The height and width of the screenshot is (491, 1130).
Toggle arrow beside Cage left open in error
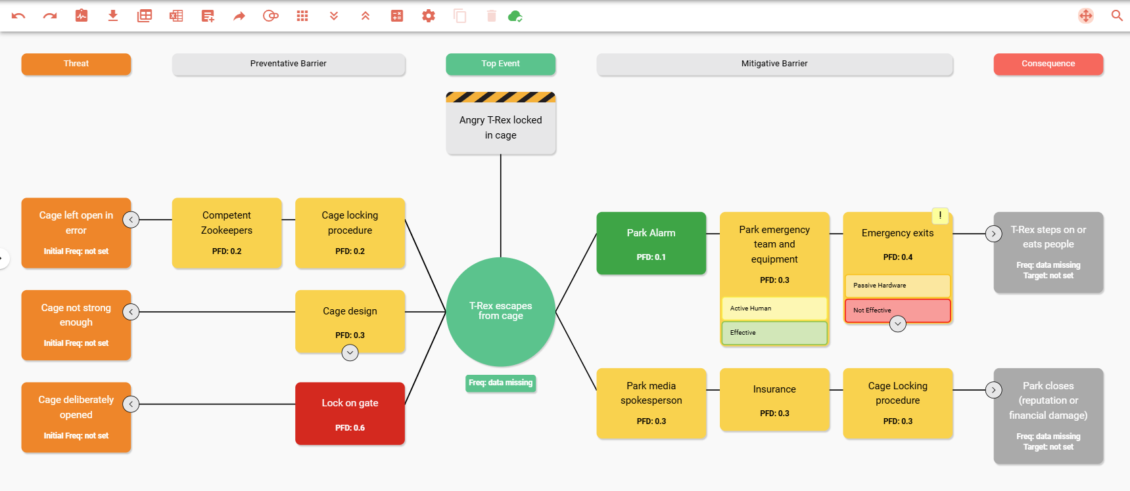(x=131, y=220)
